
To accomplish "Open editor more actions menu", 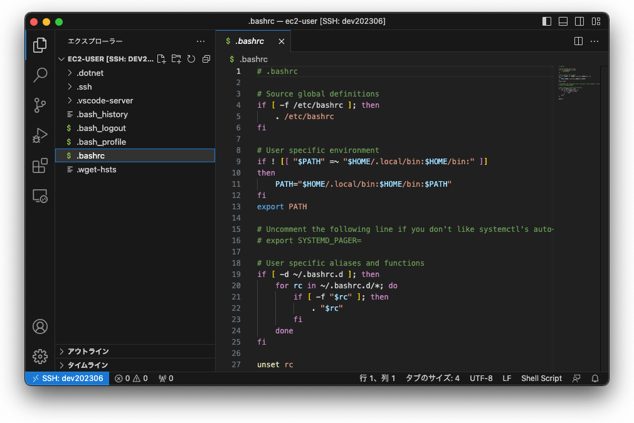I will [x=594, y=41].
